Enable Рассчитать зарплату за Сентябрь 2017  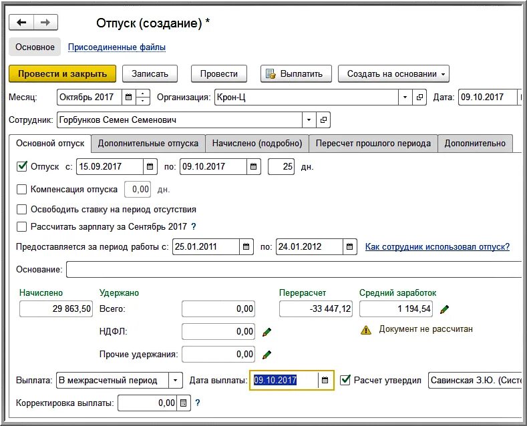pos(22,227)
